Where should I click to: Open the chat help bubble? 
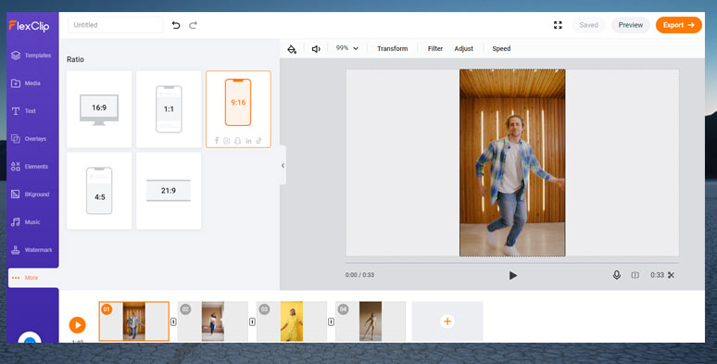[x=30, y=337]
